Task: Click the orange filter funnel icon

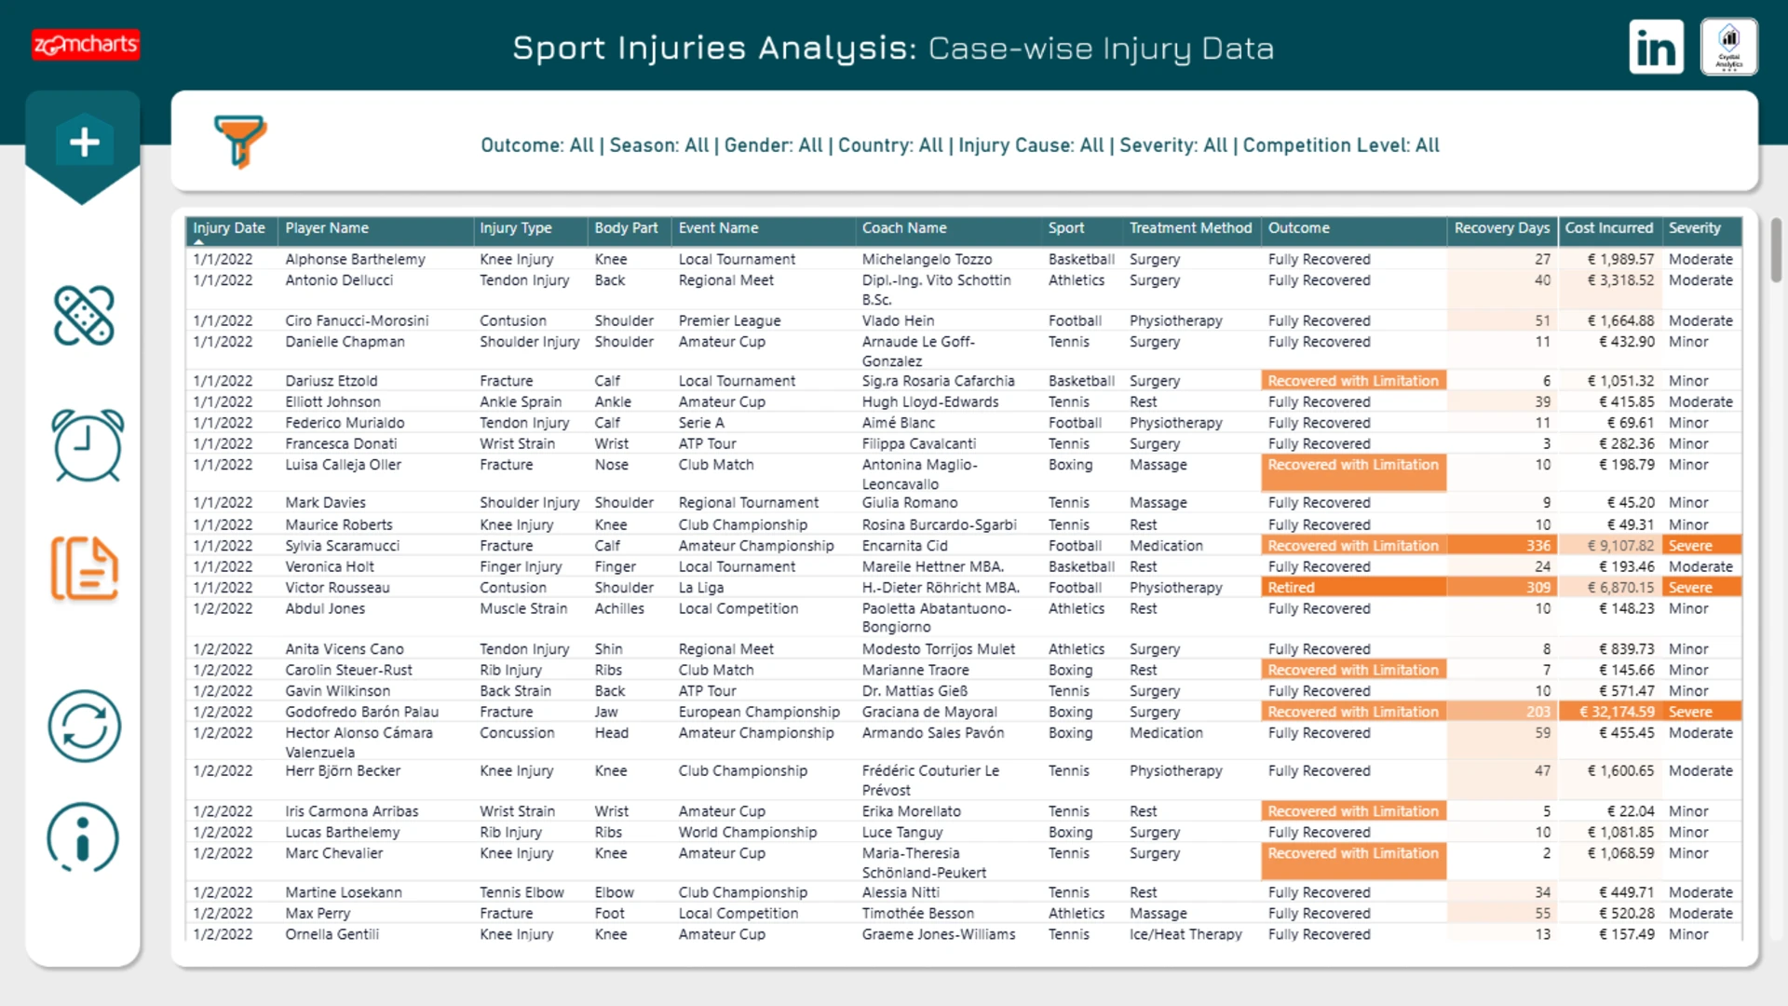Action: tap(240, 142)
